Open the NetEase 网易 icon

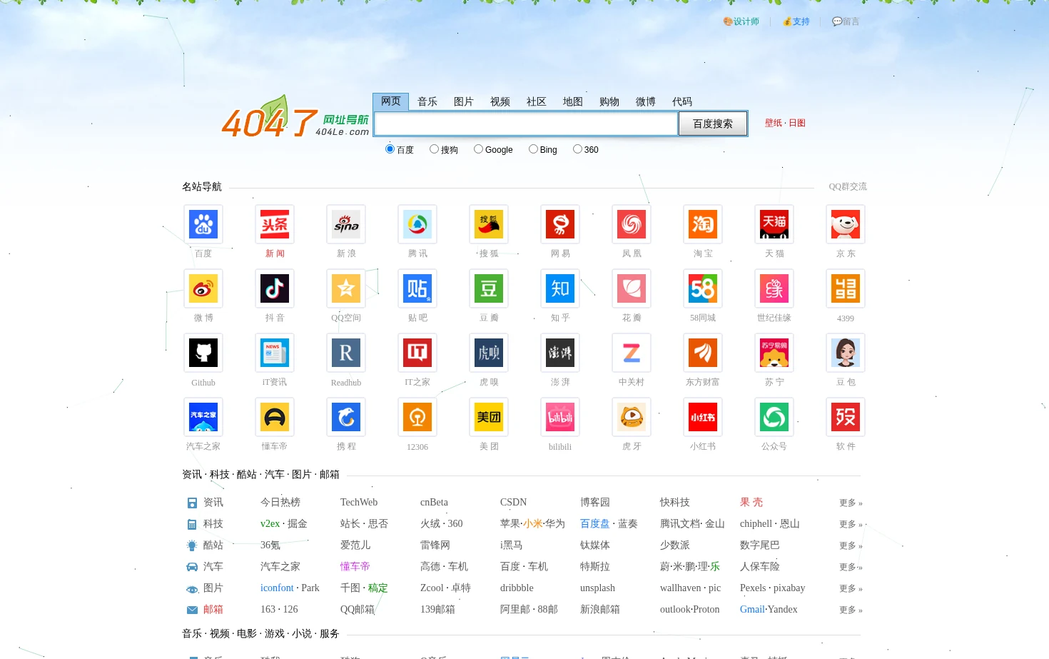point(560,224)
